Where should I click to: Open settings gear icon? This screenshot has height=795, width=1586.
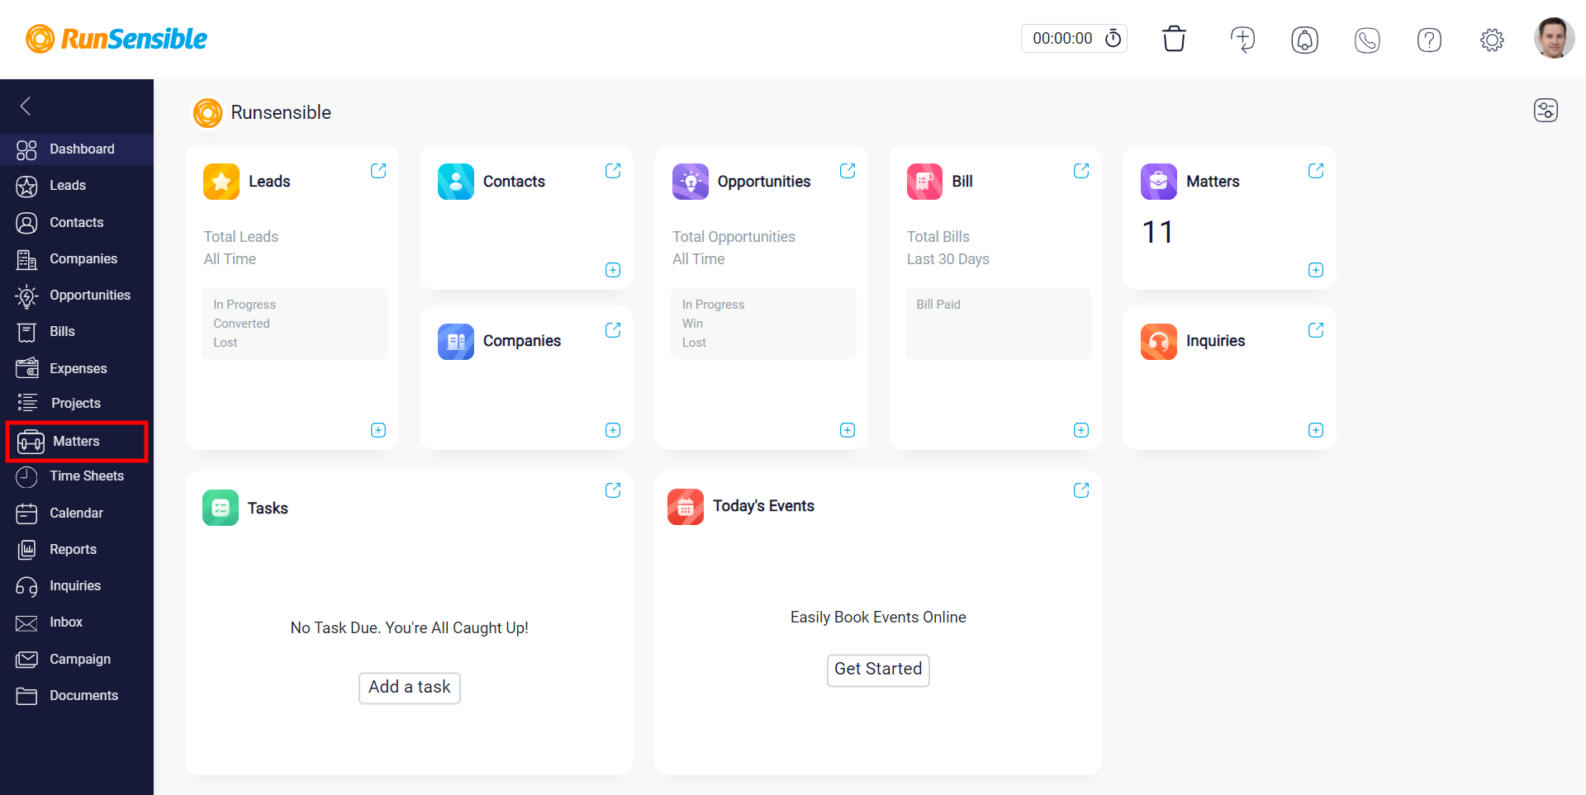(x=1492, y=40)
